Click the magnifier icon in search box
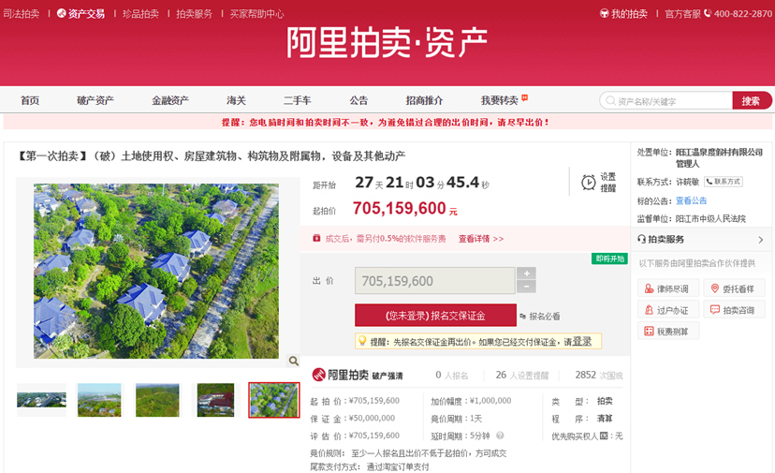 (610, 101)
